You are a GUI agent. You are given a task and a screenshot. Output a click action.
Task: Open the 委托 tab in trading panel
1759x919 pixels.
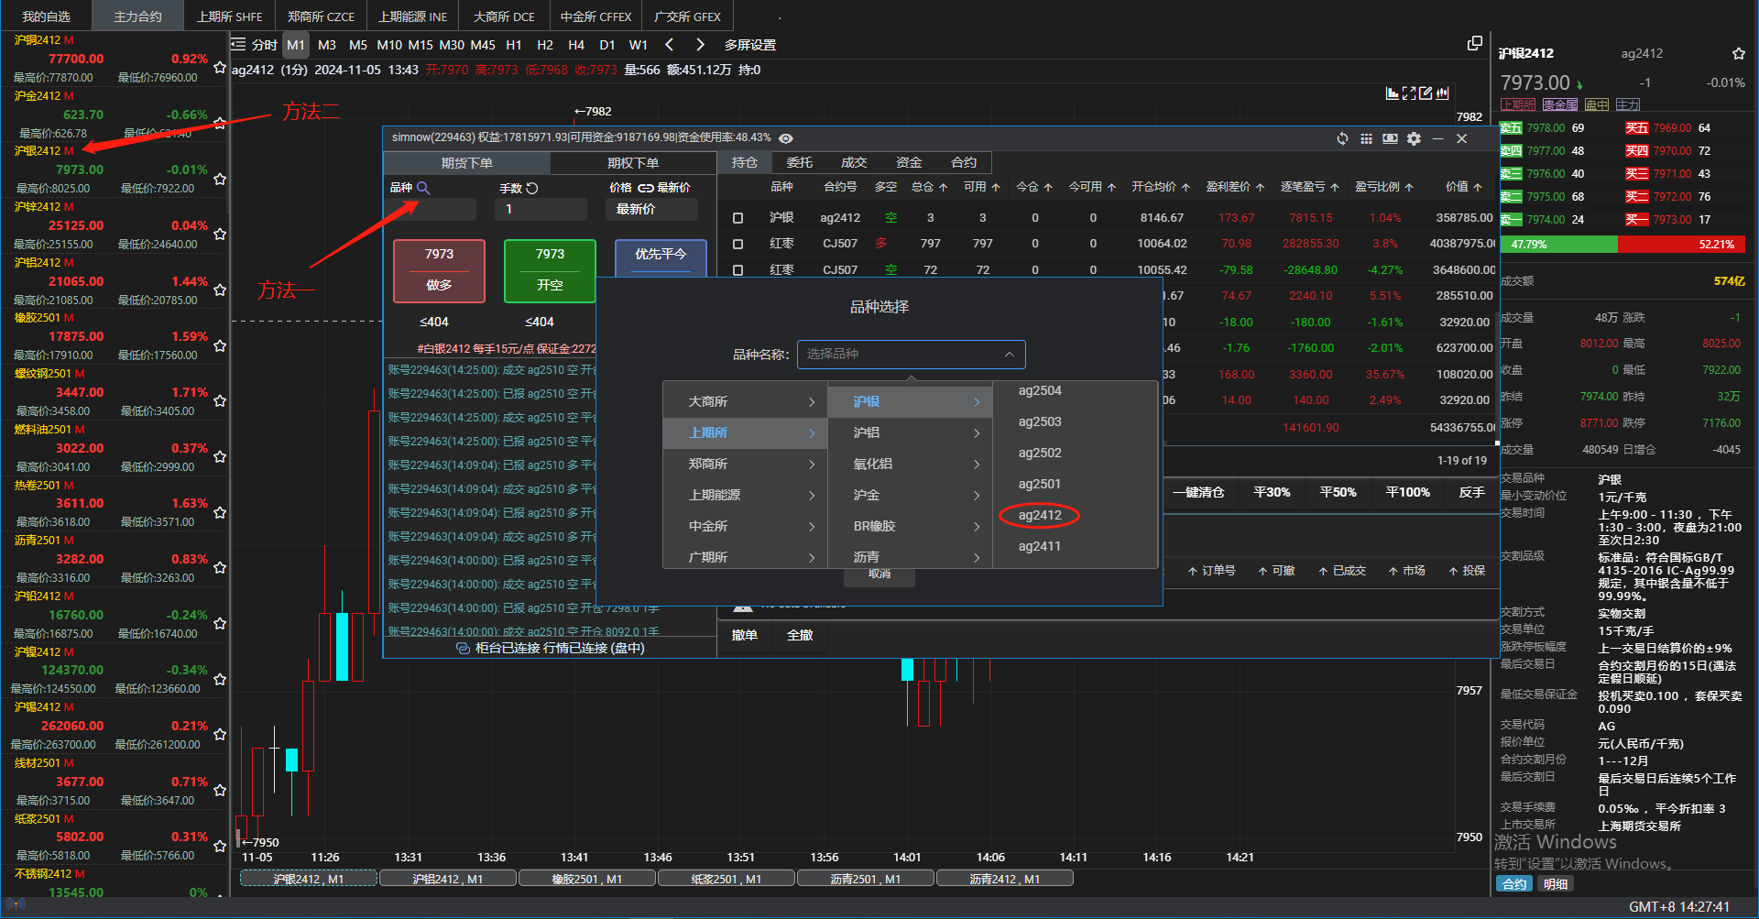click(x=799, y=162)
